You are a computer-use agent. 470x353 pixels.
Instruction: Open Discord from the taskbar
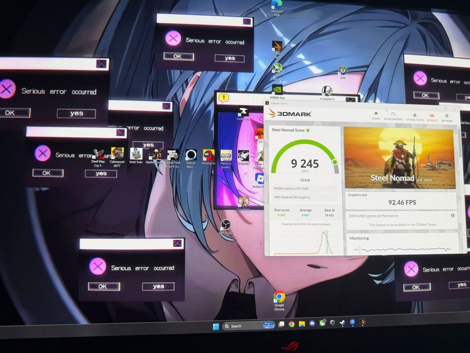point(312,323)
